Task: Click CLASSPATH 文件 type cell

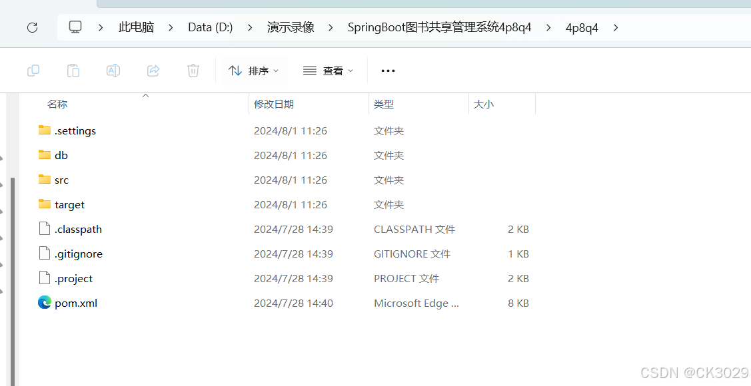Action: (x=414, y=229)
